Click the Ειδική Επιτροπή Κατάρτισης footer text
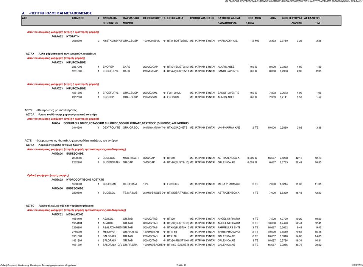This screenshot has height=267, width=363. 39,265
